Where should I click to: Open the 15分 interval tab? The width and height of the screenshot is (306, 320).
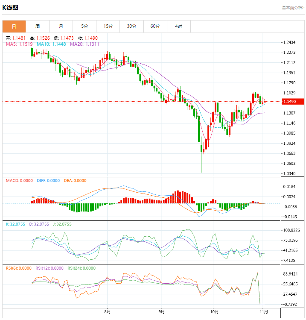click(108, 26)
